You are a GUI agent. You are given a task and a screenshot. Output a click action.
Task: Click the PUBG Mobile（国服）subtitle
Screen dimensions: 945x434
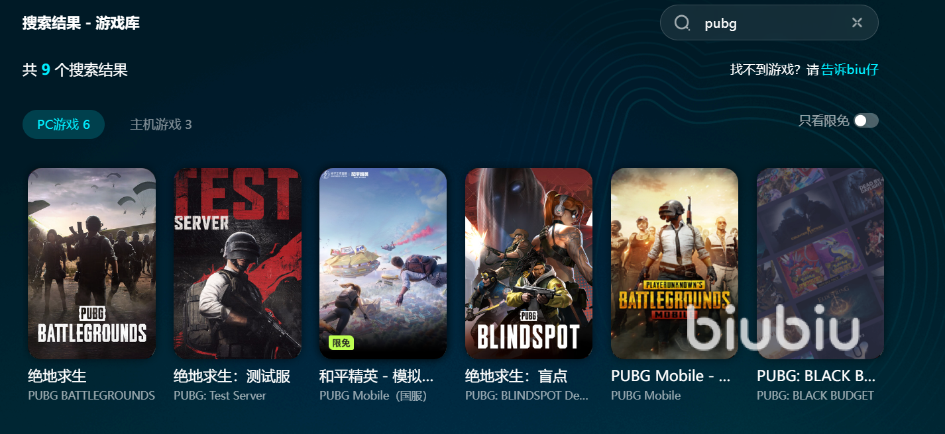tap(373, 396)
